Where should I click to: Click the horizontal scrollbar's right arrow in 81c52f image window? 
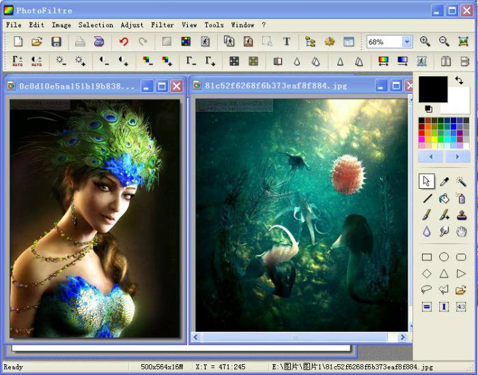[403, 337]
